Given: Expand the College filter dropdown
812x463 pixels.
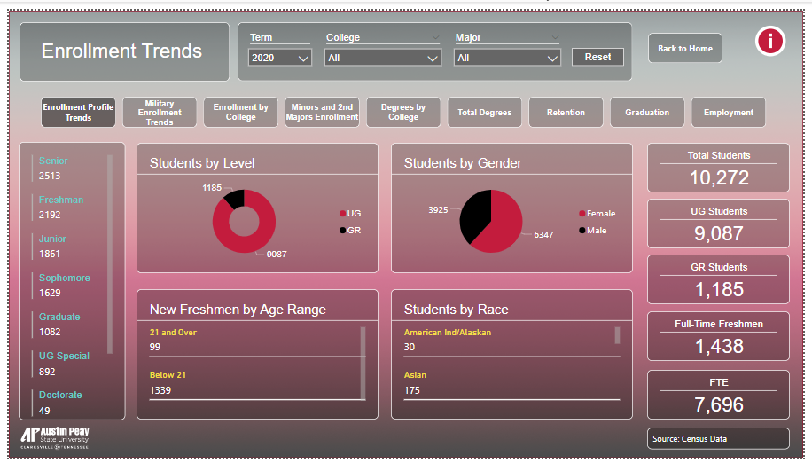Looking at the screenshot, I should pos(382,58).
